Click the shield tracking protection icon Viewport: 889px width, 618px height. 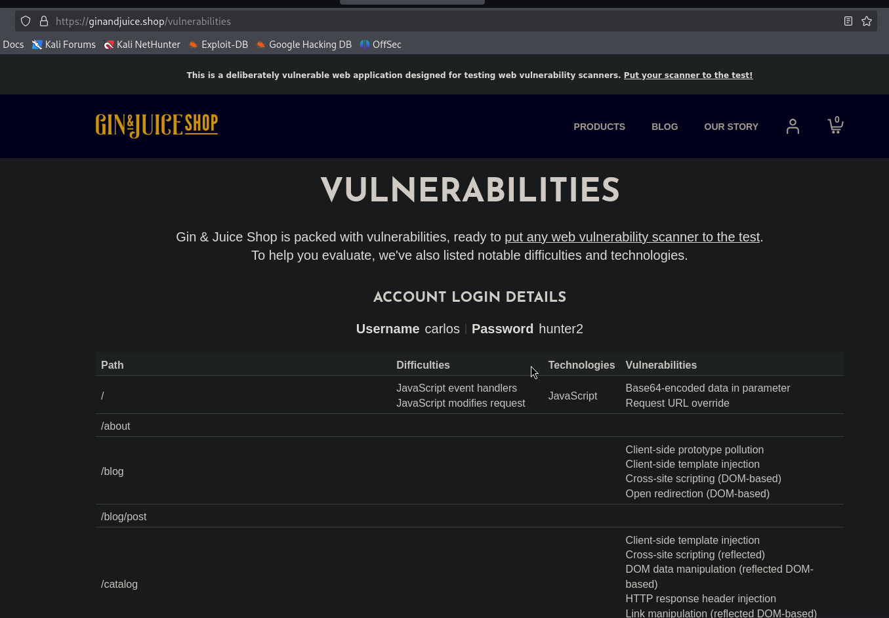26,21
